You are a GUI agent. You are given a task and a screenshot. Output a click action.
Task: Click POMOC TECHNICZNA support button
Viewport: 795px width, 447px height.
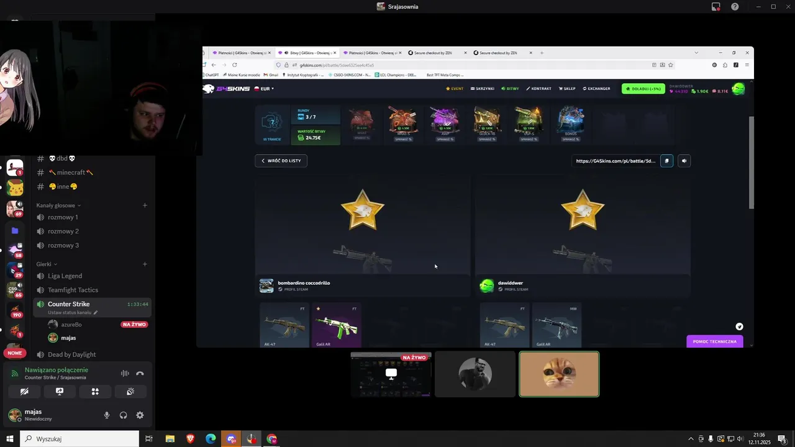(715, 341)
